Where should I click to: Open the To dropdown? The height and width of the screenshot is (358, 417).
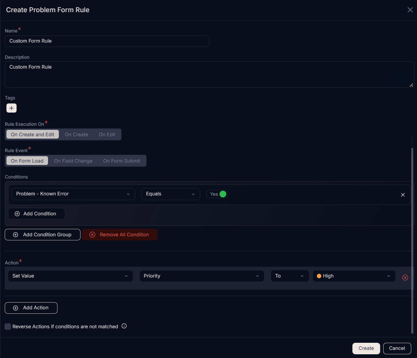click(x=290, y=276)
